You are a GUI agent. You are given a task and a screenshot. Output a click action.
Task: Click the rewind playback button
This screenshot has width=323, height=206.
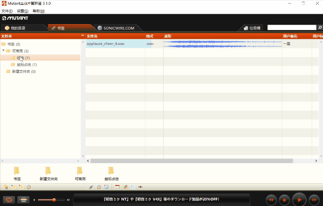271,200
